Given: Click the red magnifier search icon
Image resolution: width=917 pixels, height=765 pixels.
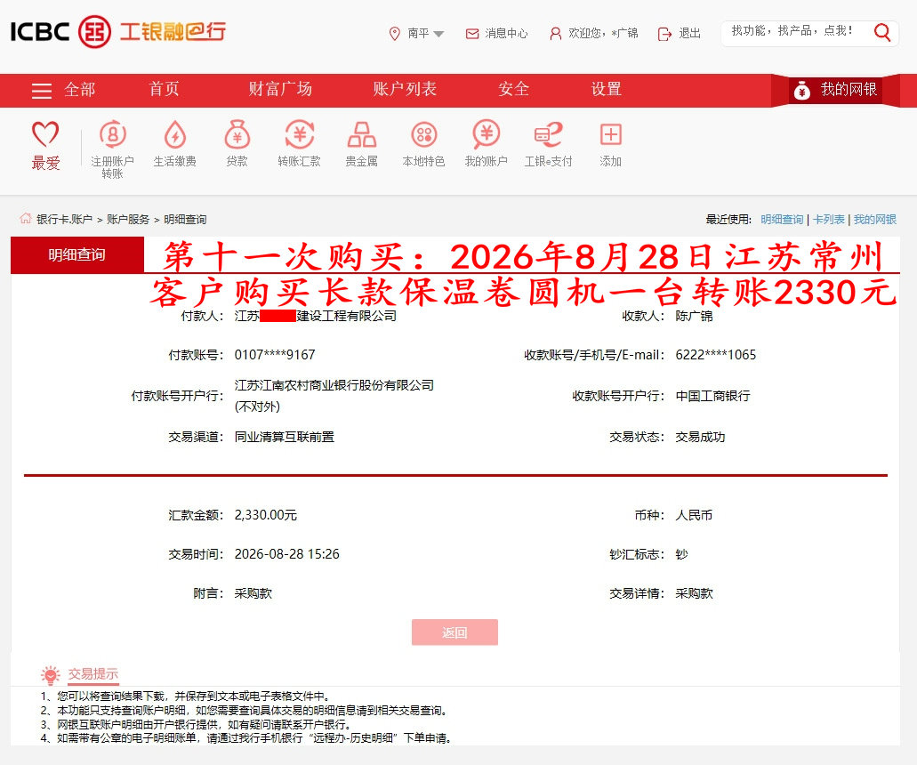Looking at the screenshot, I should [x=882, y=32].
